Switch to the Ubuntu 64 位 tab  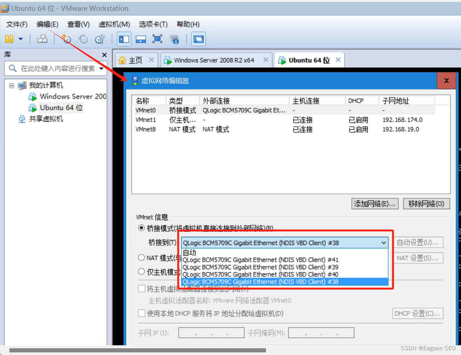tap(309, 60)
